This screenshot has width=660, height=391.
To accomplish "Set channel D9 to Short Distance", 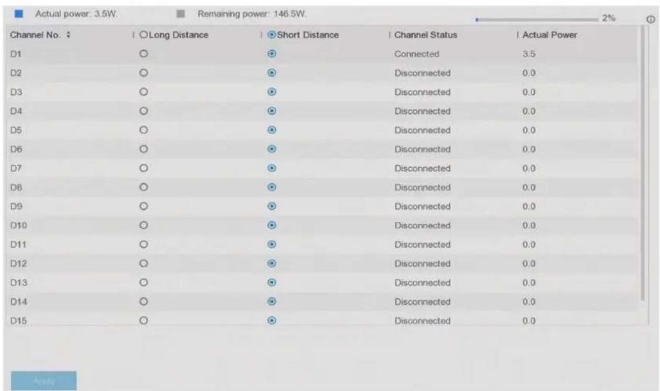I will (x=272, y=206).
